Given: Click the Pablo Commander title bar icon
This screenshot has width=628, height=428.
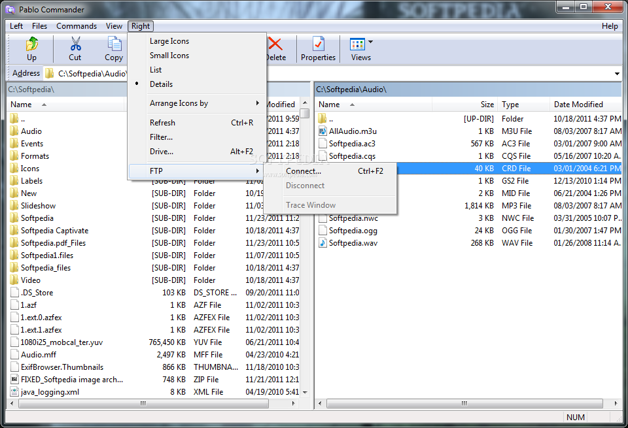Looking at the screenshot, I should (x=11, y=10).
